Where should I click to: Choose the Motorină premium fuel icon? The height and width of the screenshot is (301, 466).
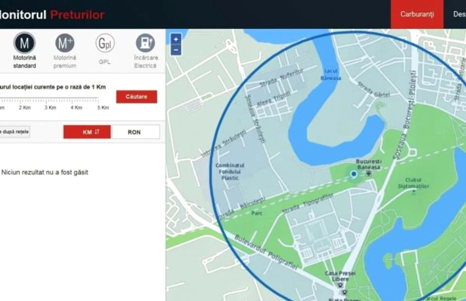65,43
